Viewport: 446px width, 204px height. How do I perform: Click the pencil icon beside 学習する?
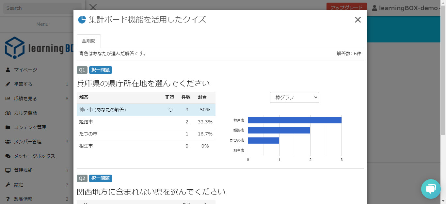8,84
